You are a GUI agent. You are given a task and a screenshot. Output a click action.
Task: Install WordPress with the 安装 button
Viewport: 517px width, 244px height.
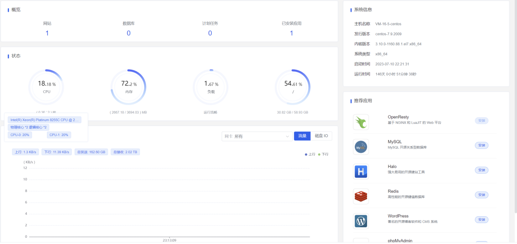coord(482,220)
